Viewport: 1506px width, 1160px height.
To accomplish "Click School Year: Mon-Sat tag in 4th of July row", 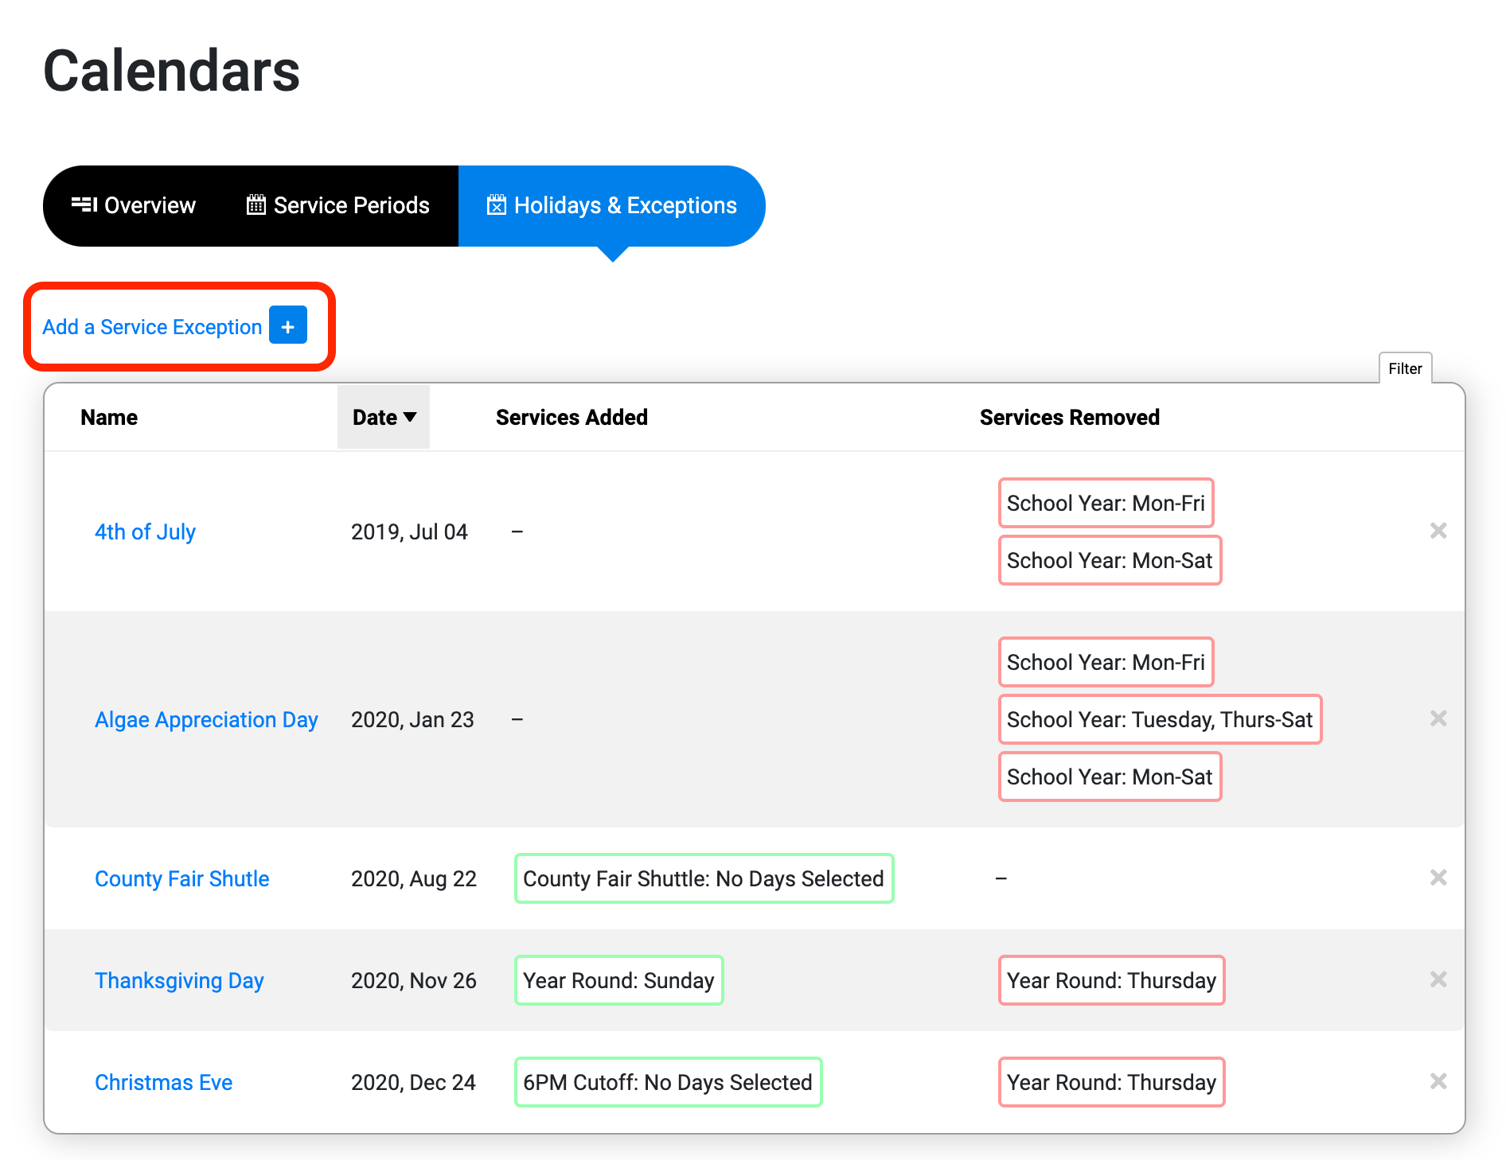I will point(1110,560).
